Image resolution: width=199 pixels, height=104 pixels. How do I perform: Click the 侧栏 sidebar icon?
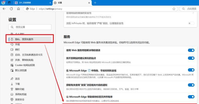pos(12,50)
